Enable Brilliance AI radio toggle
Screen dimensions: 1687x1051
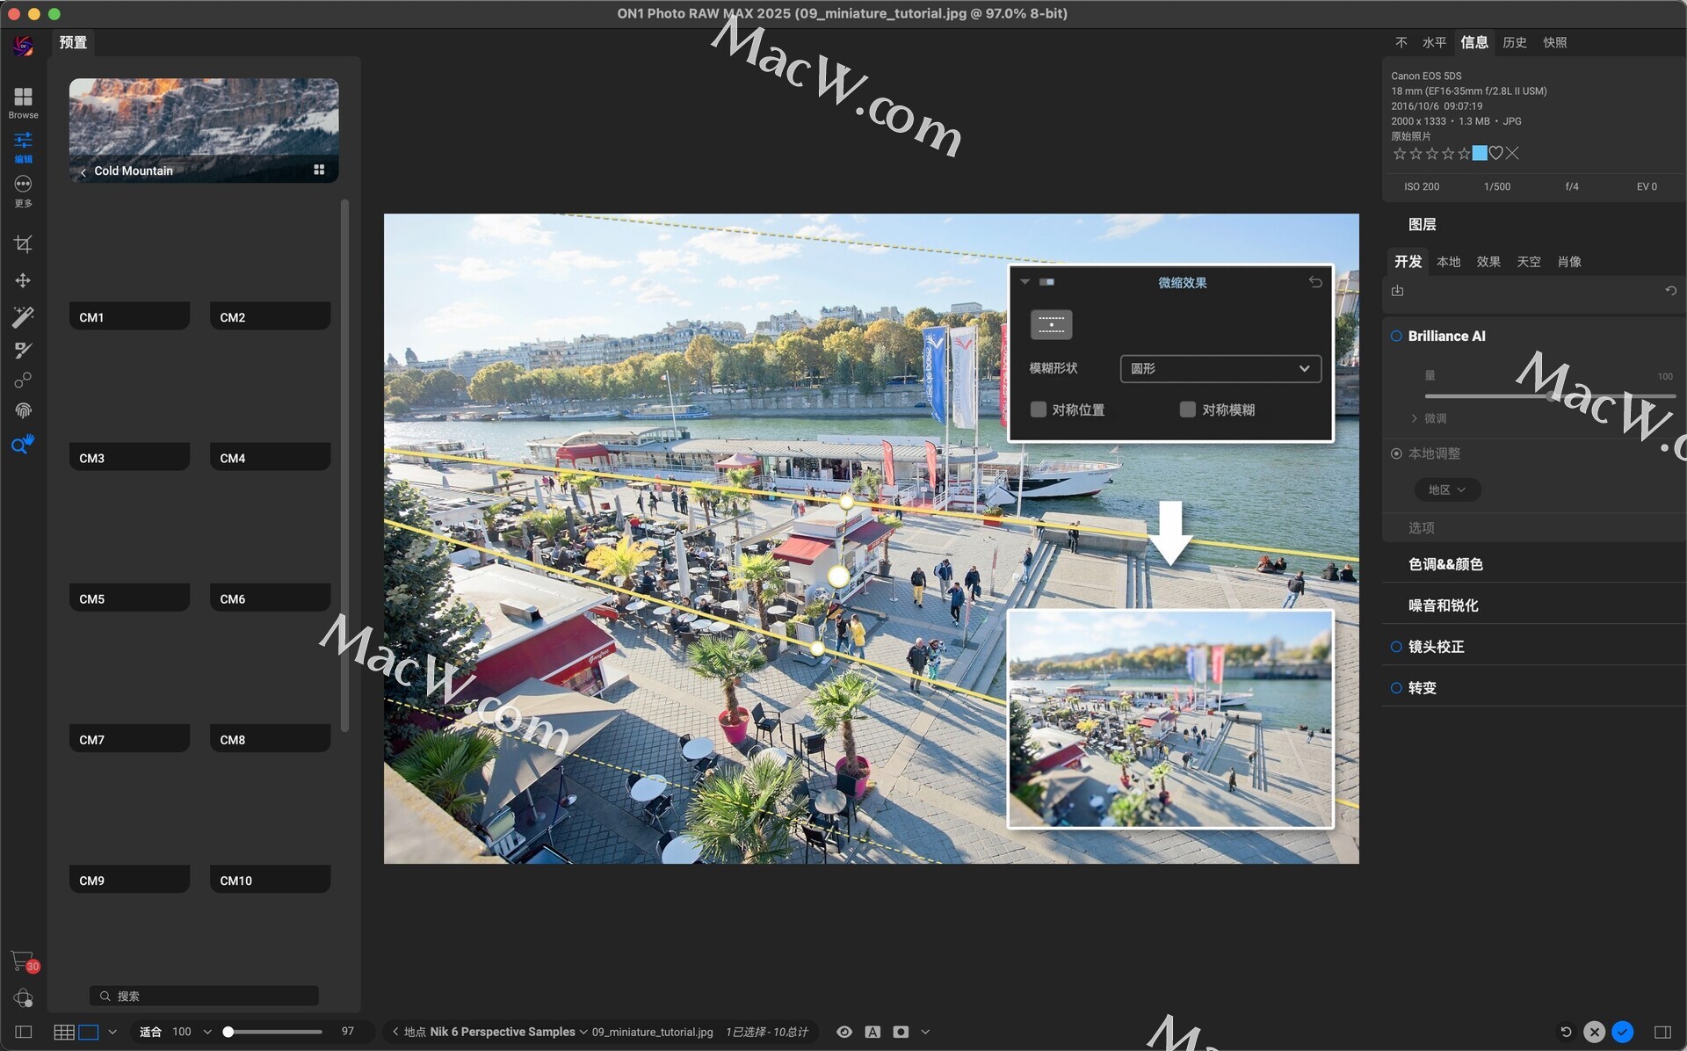click(x=1395, y=336)
